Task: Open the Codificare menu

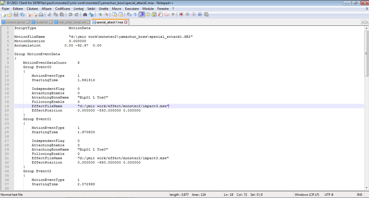Action: tap(63, 9)
